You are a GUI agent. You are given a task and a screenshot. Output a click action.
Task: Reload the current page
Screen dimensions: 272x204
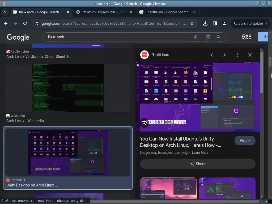[x=25, y=23]
